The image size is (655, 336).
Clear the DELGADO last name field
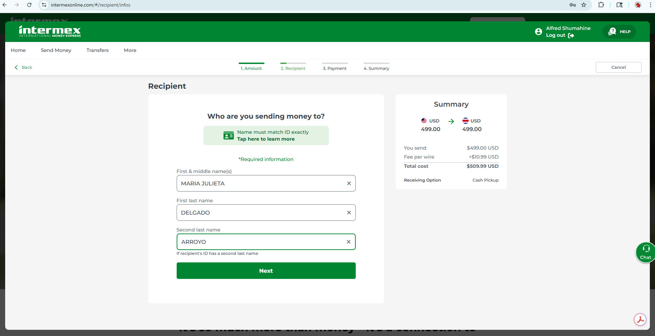click(349, 213)
